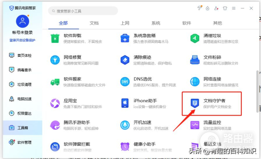
Task: Click the person notification icon in title bar
Action: point(216,8)
